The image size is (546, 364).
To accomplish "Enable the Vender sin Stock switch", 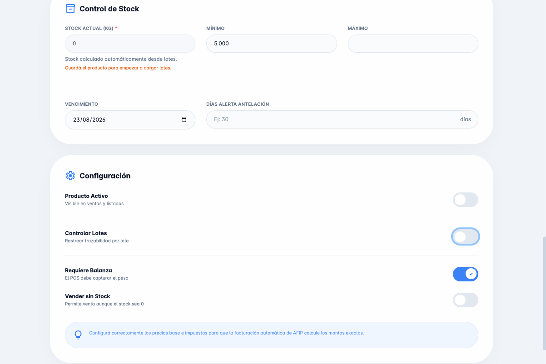I will 466,300.
